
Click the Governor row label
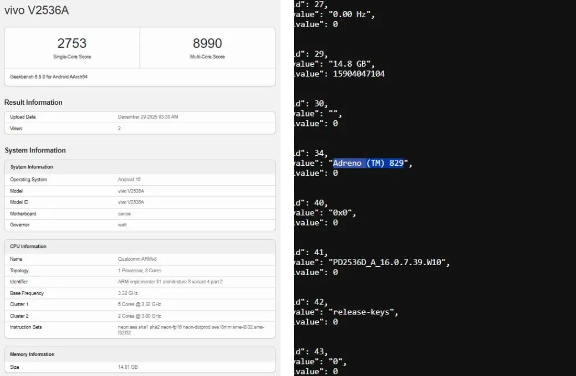[x=19, y=225]
